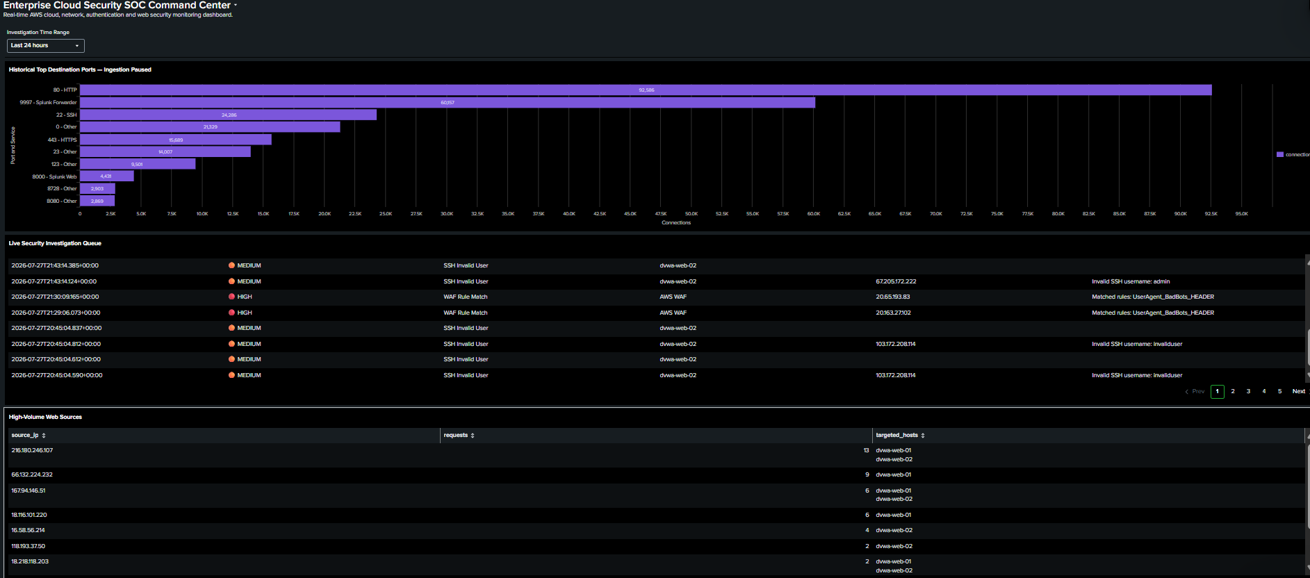Sort table by requests column arrows
The width and height of the screenshot is (1310, 578).
coord(473,436)
